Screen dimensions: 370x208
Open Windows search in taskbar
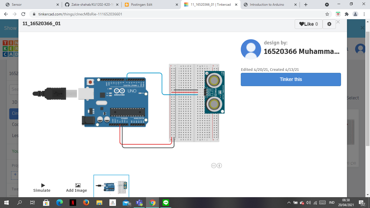point(20,203)
